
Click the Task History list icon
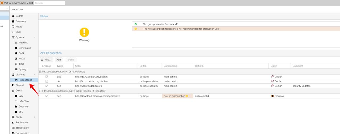tap(13, 128)
